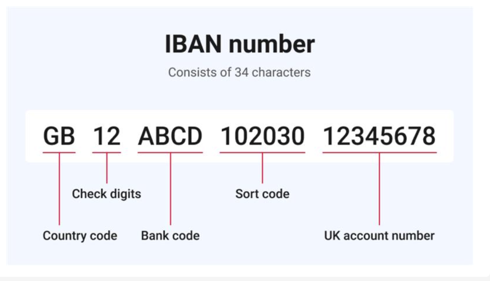
Task: Click the "IBAN number" heading
Action: [240, 44]
